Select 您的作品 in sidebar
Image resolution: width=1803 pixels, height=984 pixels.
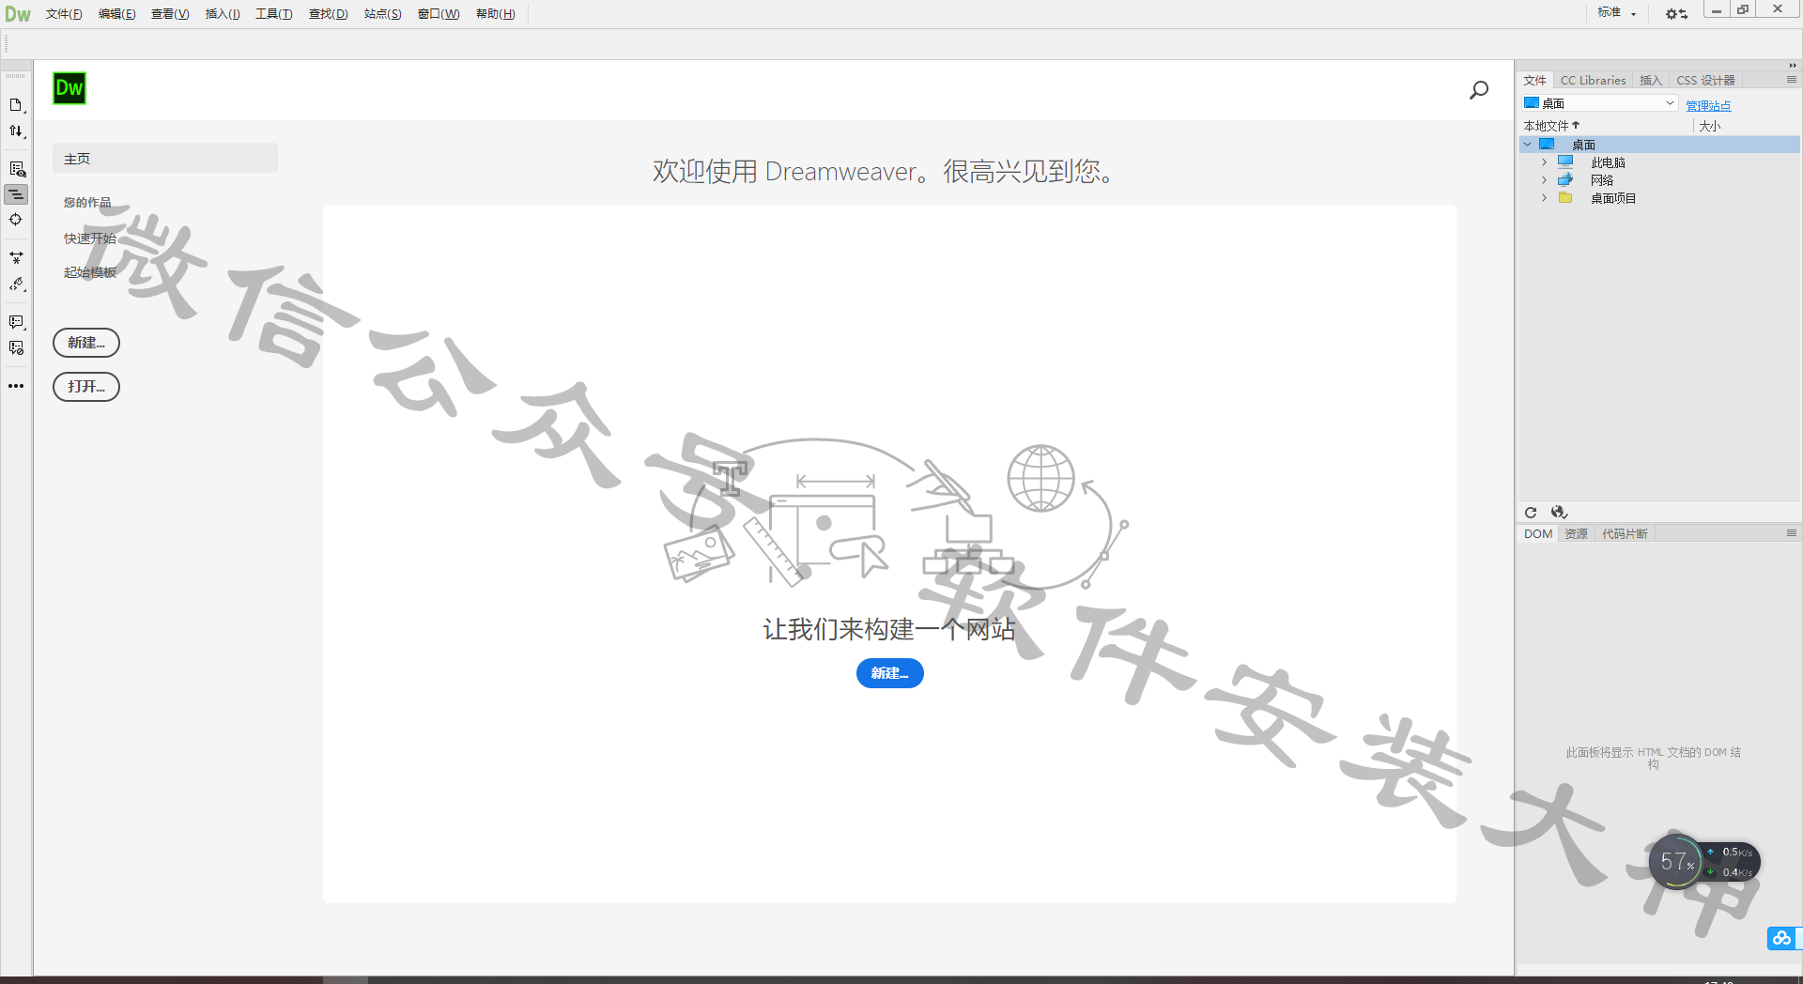click(x=87, y=203)
